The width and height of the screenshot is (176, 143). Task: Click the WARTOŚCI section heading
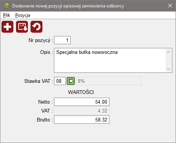81,92
